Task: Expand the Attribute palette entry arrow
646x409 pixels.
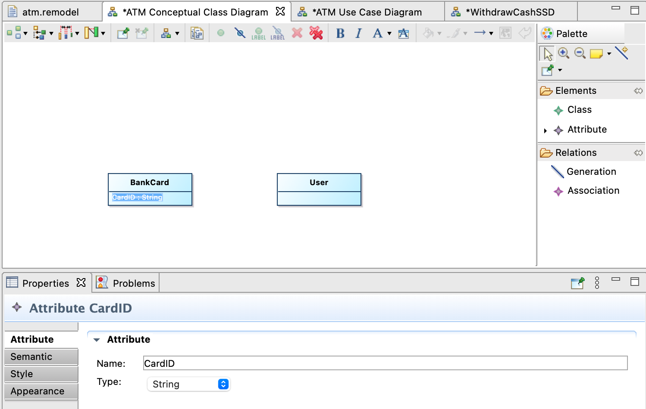Action: [546, 130]
